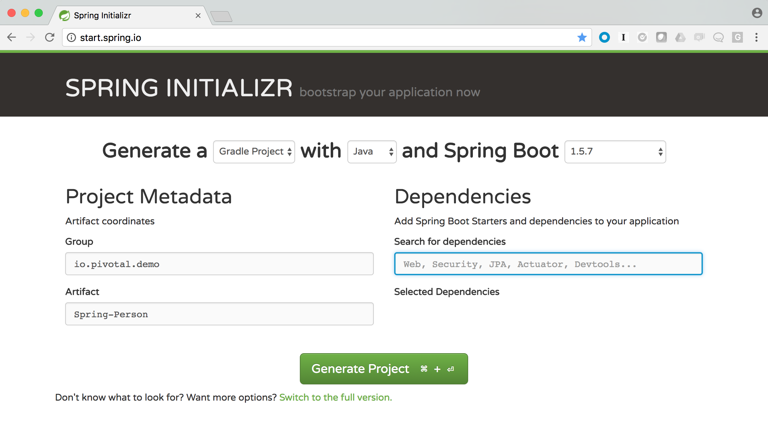
Task: Reload the start.spring.io page
Action: pos(50,37)
